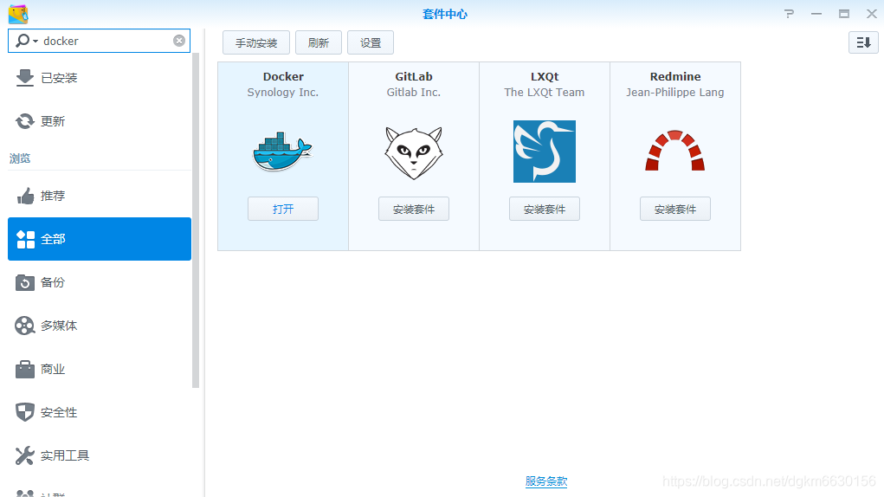Clear the docker search text

178,41
